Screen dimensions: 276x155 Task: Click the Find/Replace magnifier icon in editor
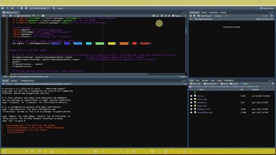[x=34, y=16]
